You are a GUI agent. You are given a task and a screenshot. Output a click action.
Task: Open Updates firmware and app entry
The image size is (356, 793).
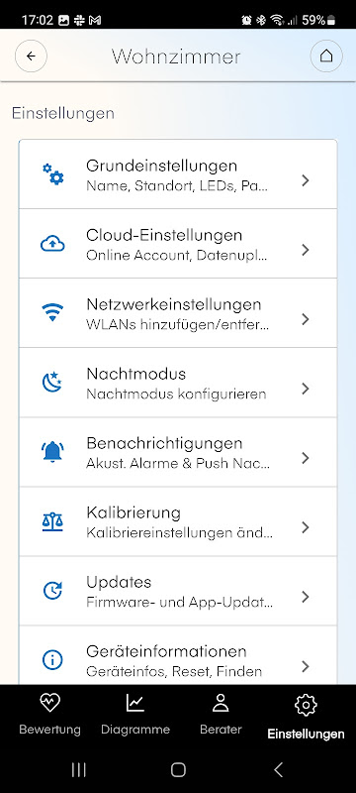[x=178, y=591]
